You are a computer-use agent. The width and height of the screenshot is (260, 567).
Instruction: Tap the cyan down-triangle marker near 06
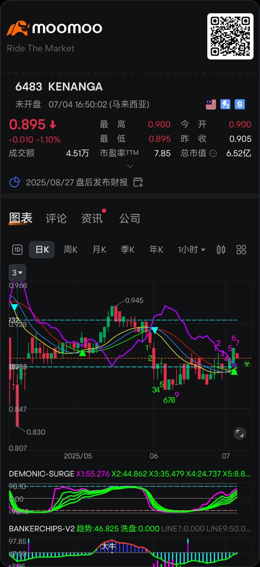155,330
